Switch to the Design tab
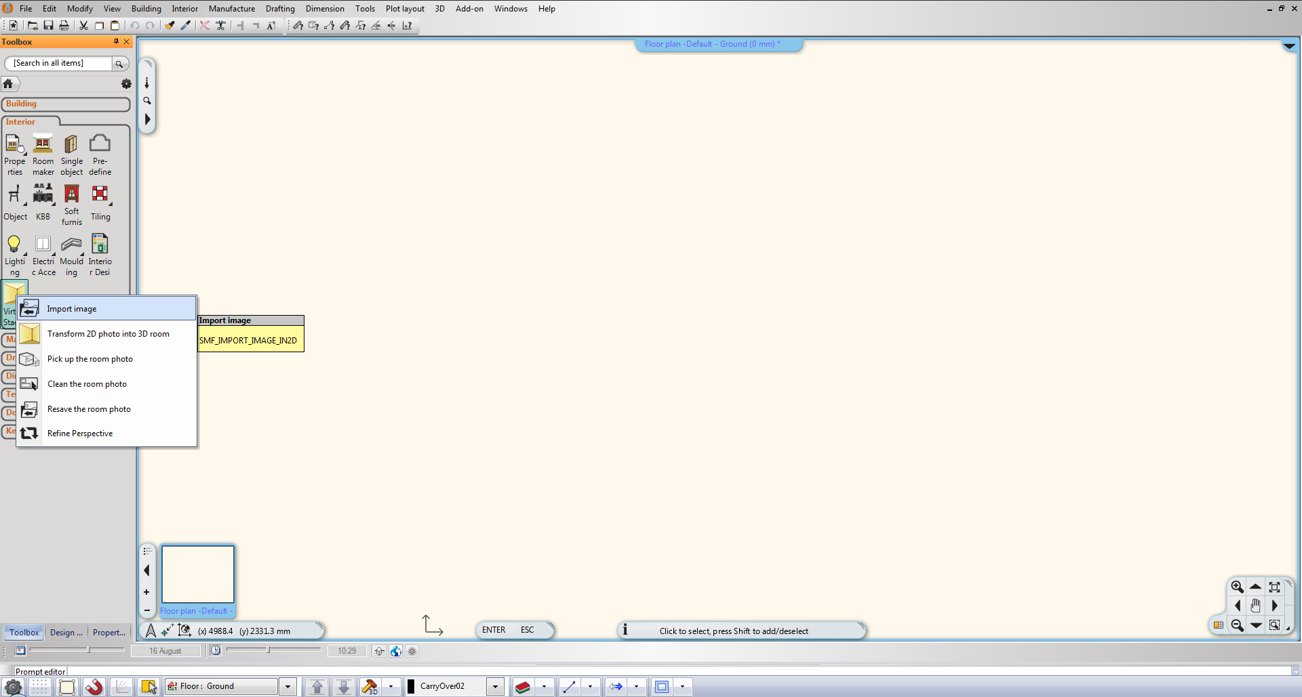 [x=66, y=633]
